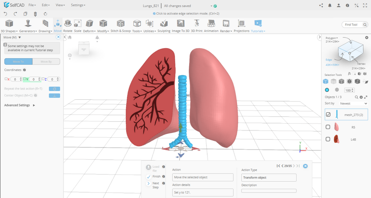Click the Animation tool icon
This screenshot has width=371, height=198.
tap(211, 25)
